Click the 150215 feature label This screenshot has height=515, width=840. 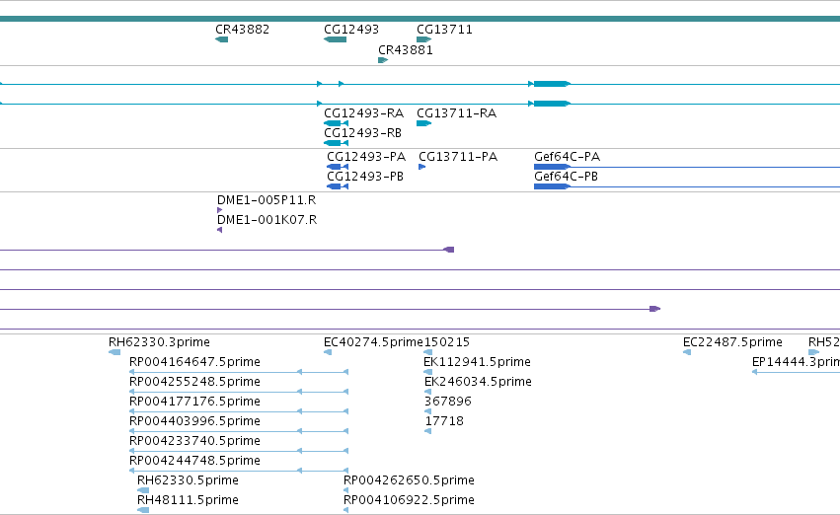click(447, 341)
